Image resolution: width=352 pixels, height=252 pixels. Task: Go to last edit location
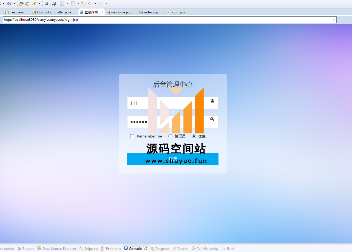coord(84,4)
